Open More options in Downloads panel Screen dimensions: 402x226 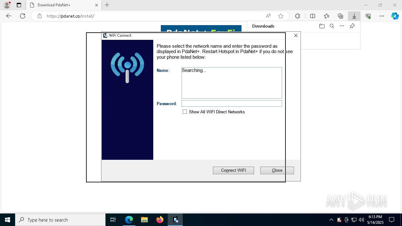342,26
